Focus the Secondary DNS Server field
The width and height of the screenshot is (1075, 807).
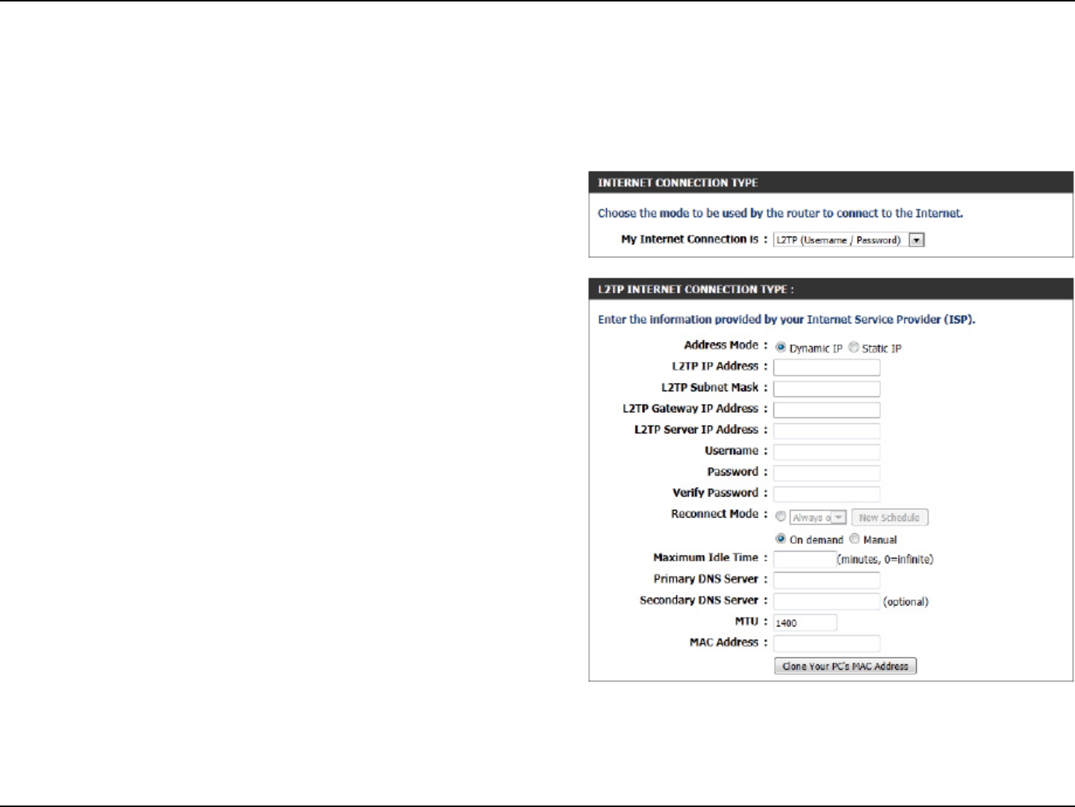click(x=826, y=601)
